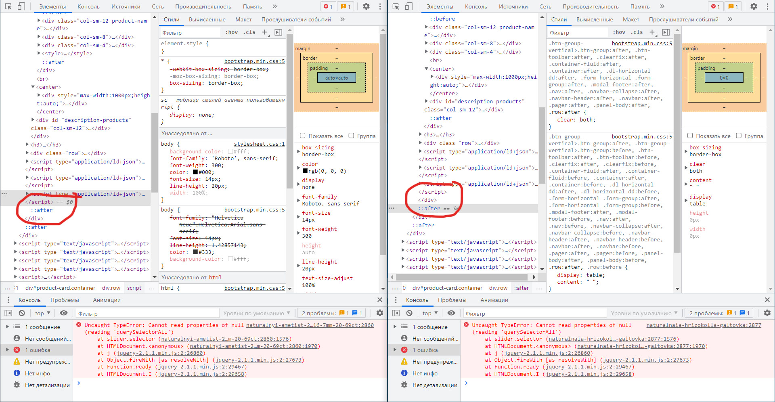Activate element inspector in left DevTools window

click(x=8, y=6)
